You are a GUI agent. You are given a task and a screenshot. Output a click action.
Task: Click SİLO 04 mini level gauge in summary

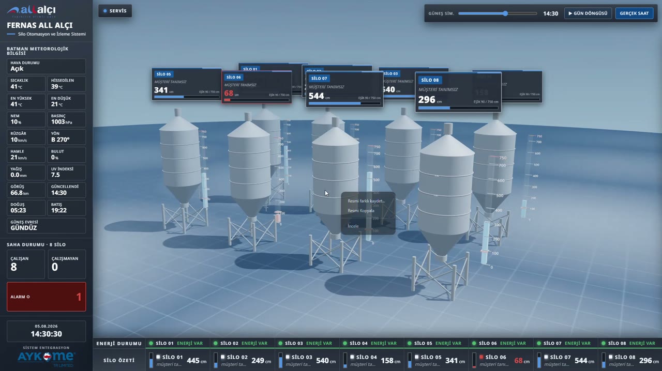point(345,360)
